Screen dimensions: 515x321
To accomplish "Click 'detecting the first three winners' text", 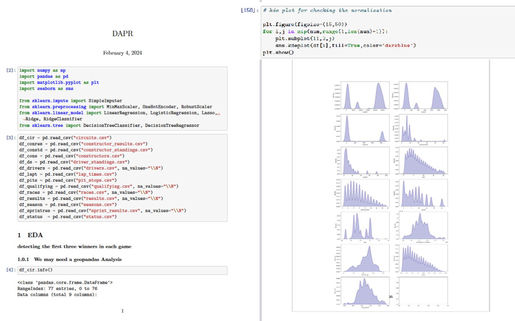I will (74, 246).
